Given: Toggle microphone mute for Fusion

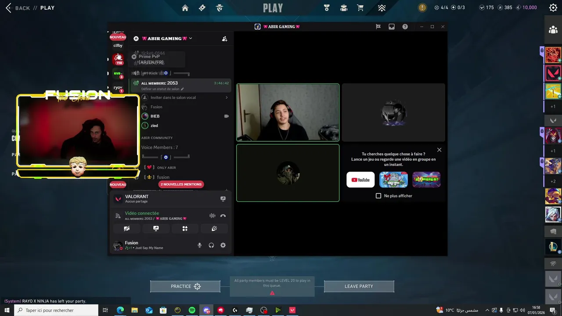Looking at the screenshot, I should tap(199, 245).
